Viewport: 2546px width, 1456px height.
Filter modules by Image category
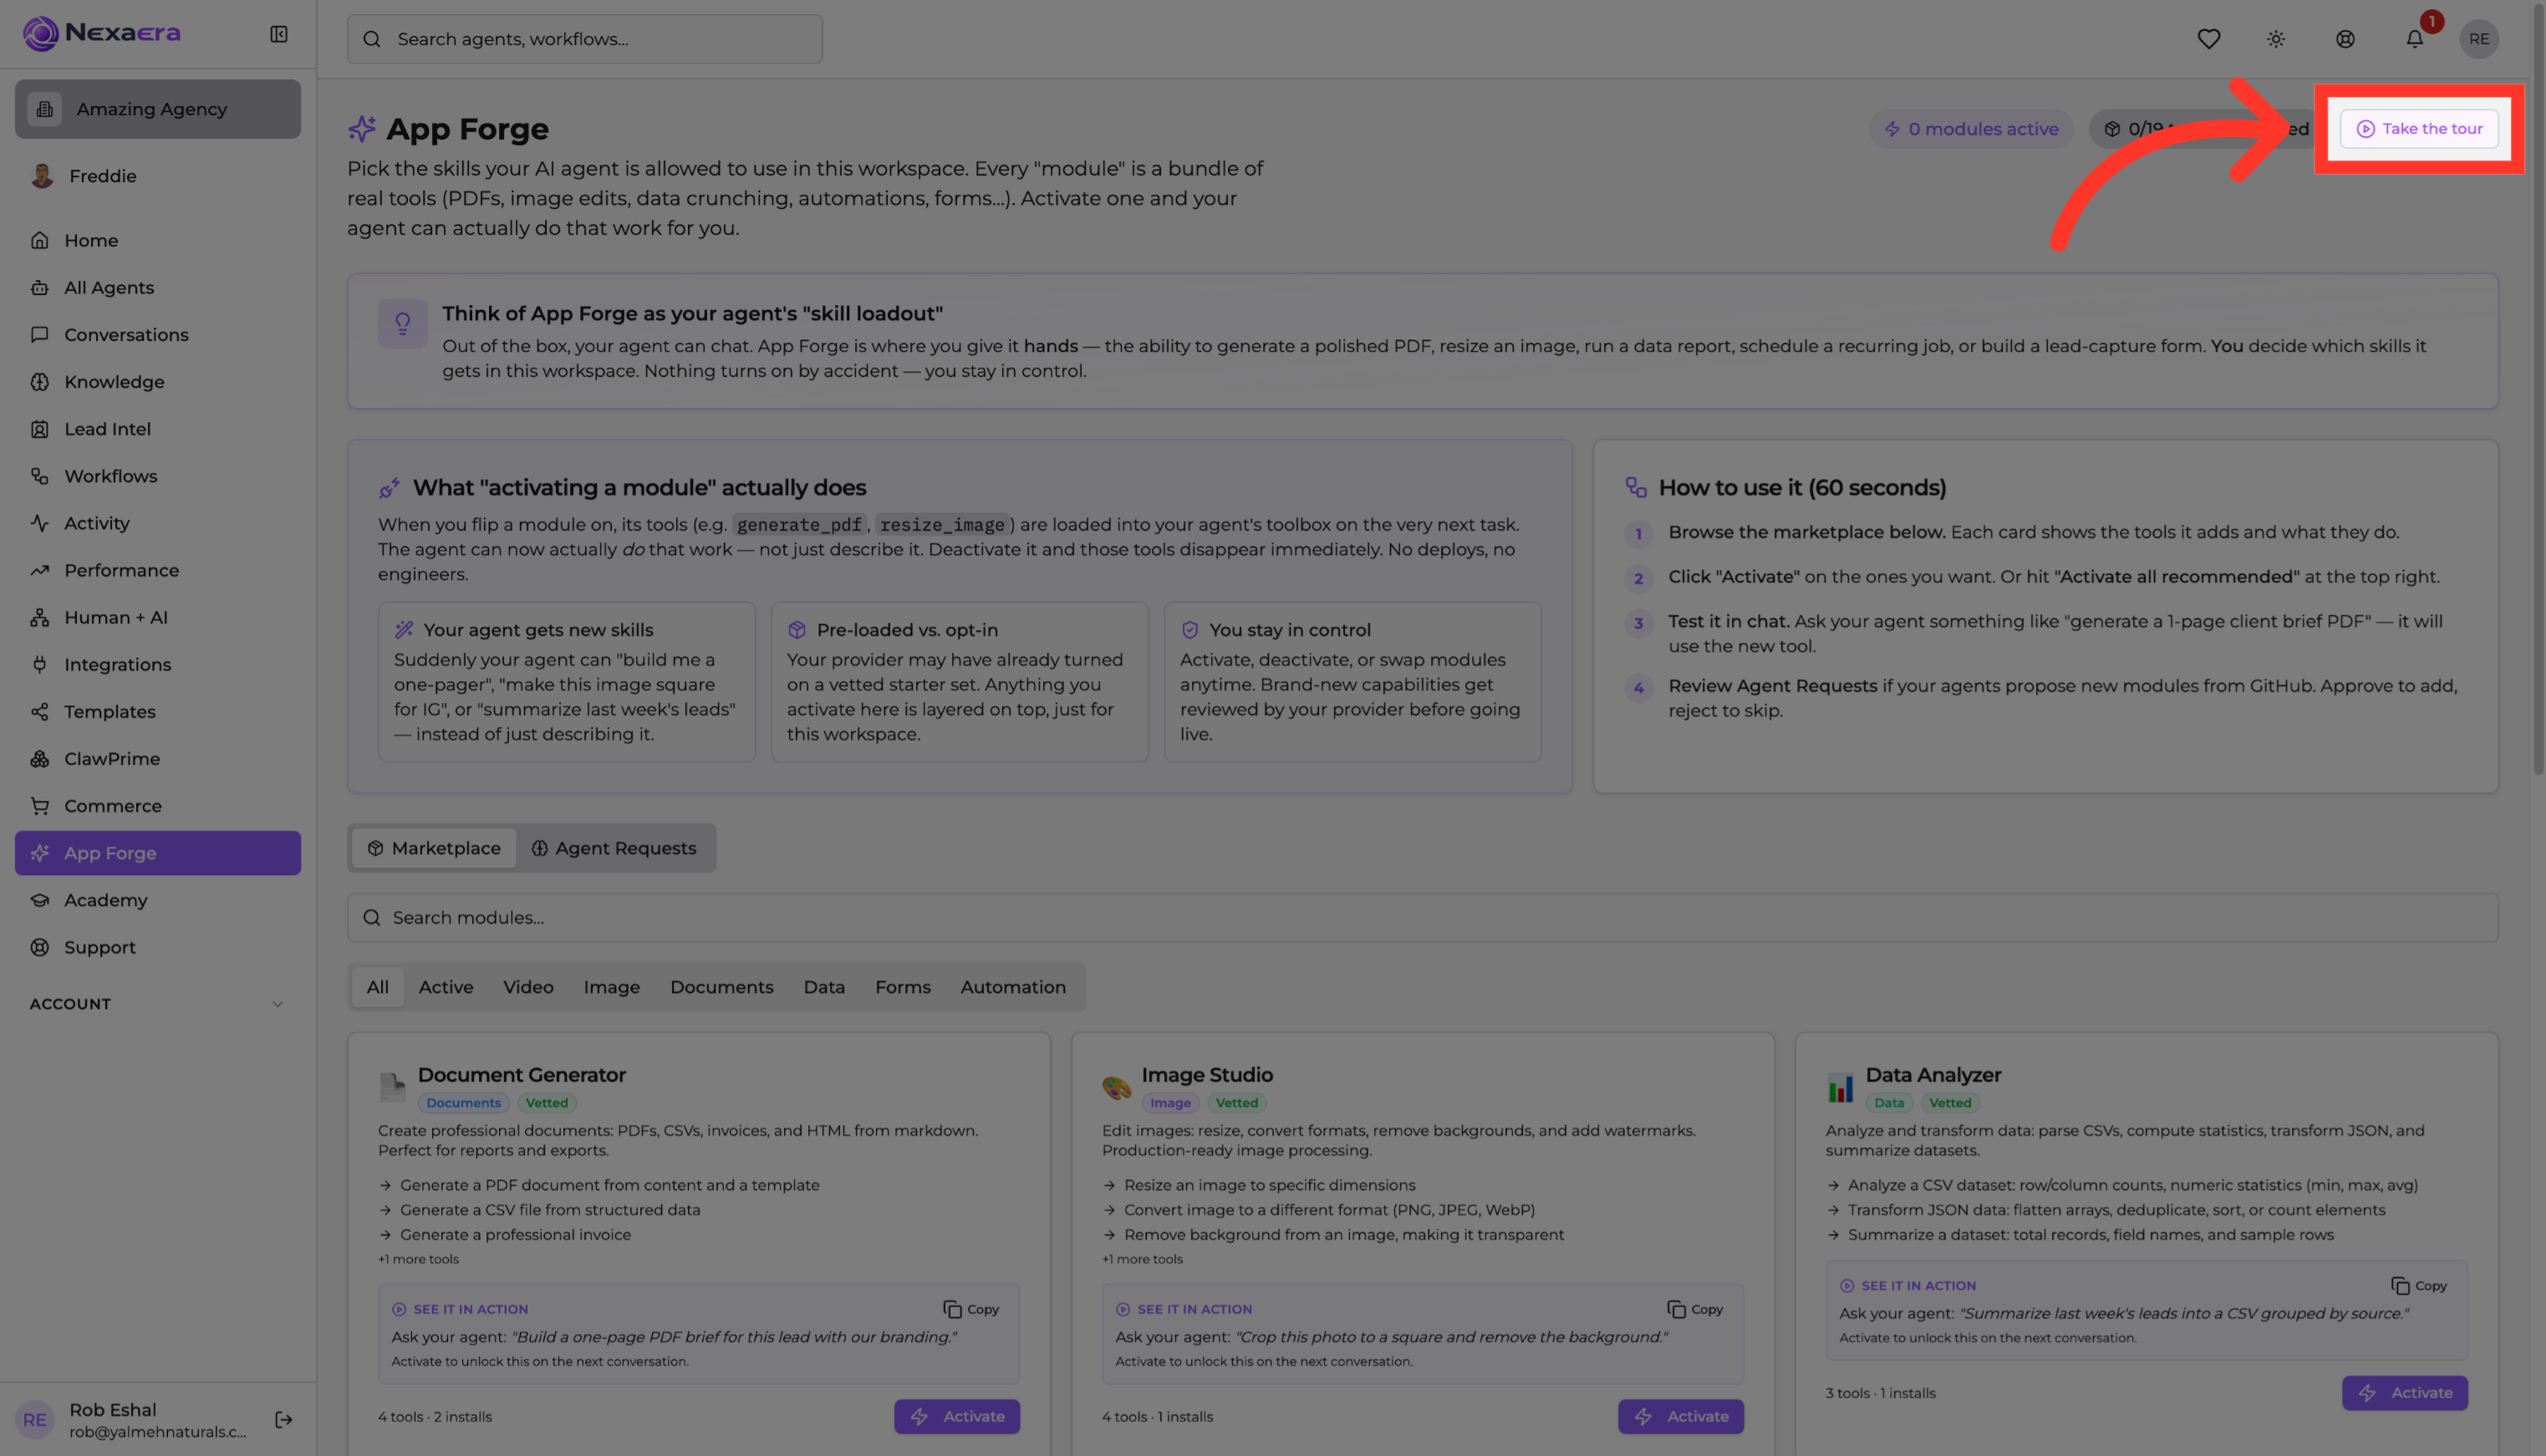[x=612, y=987]
